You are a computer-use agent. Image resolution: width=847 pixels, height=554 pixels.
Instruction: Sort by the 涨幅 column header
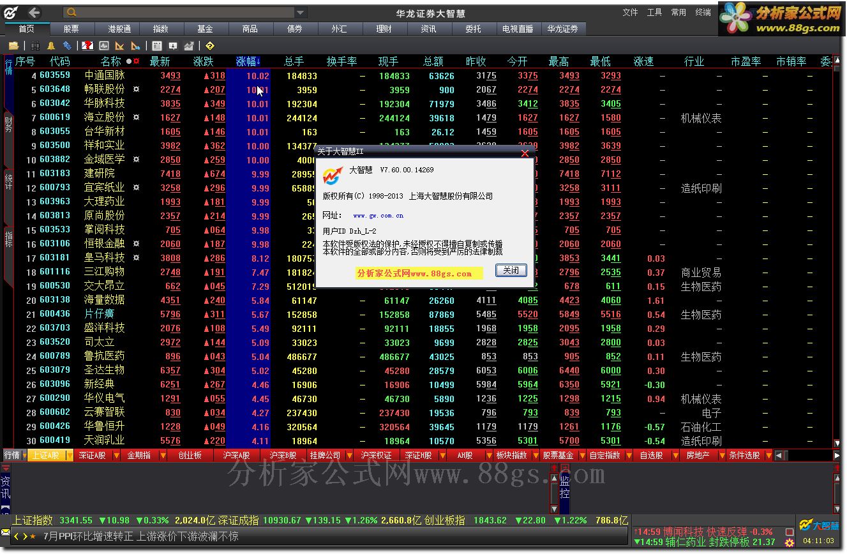click(x=248, y=61)
